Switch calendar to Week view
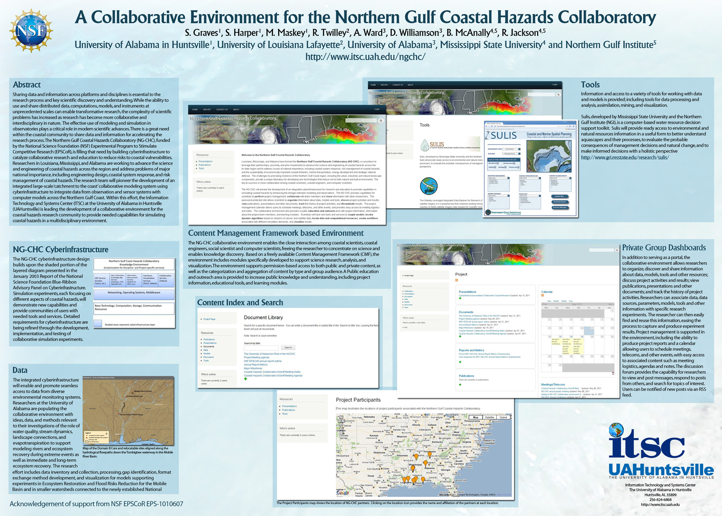The image size is (722, 516). [564, 301]
